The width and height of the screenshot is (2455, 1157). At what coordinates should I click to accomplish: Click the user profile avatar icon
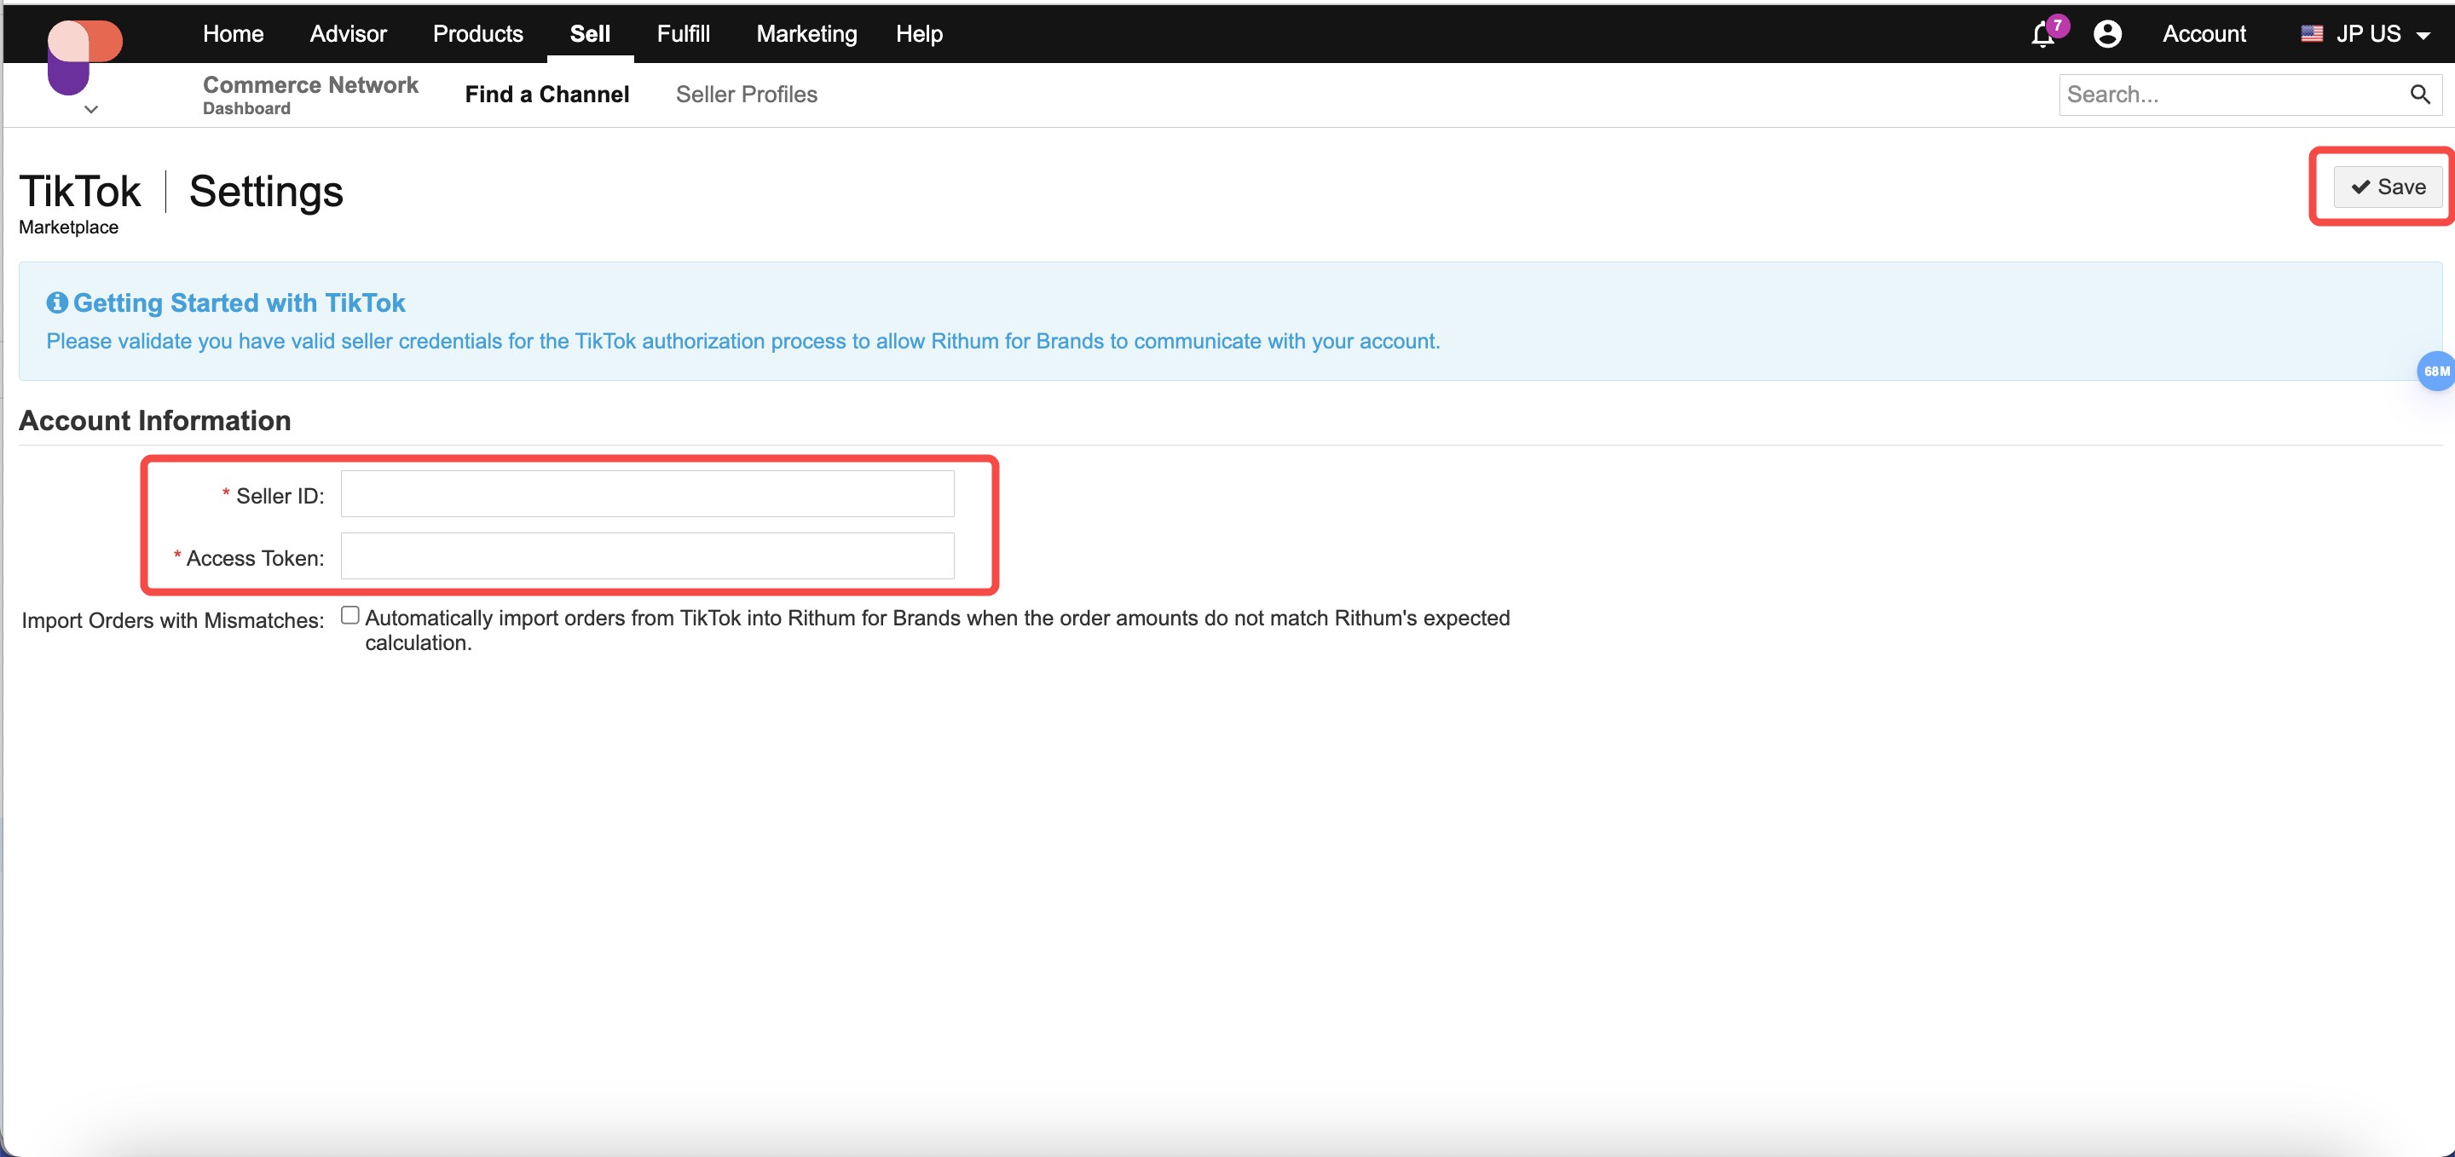click(x=2107, y=34)
